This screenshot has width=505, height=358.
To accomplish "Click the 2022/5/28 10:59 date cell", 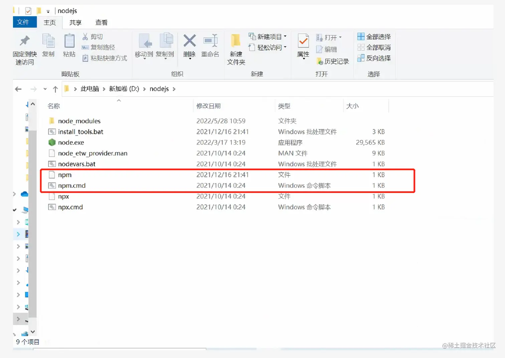I will (221, 121).
